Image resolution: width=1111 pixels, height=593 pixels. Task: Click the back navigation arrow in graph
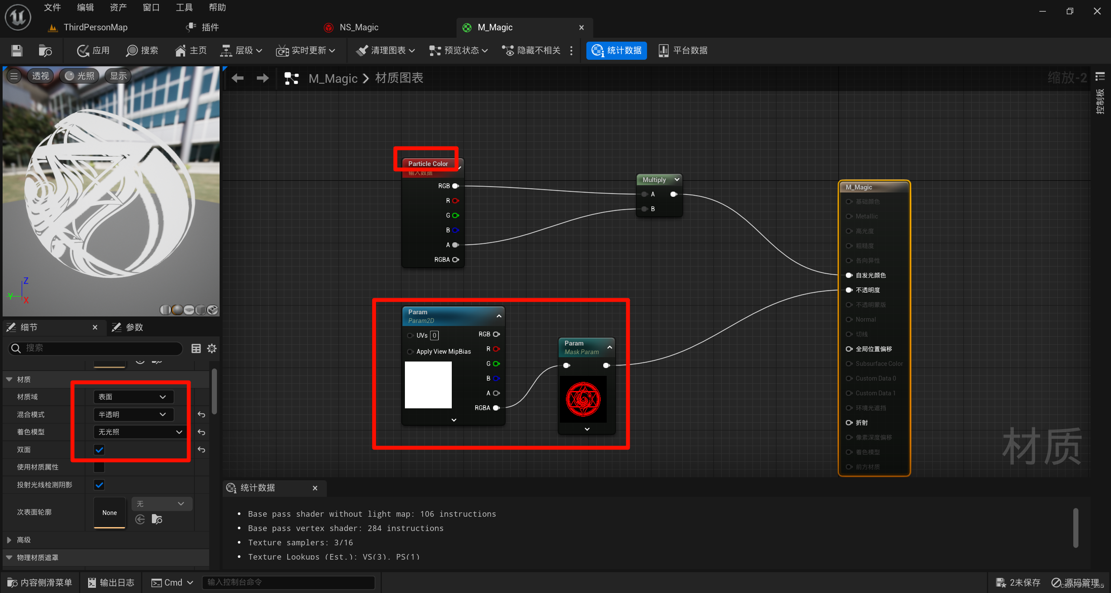[x=237, y=78]
